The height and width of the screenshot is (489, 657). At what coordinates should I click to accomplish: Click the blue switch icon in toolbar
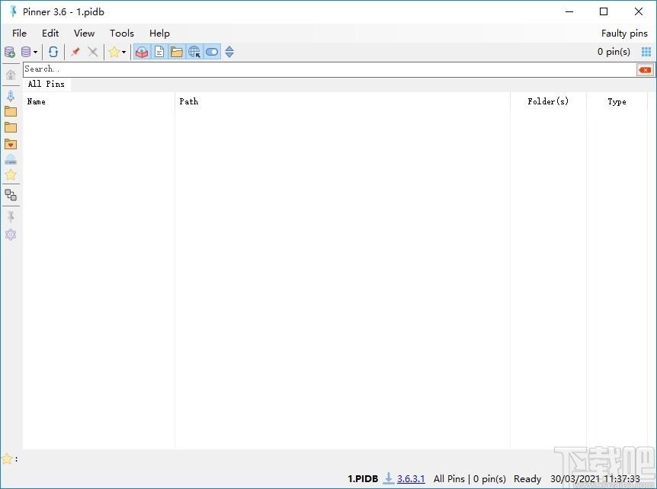click(x=212, y=52)
